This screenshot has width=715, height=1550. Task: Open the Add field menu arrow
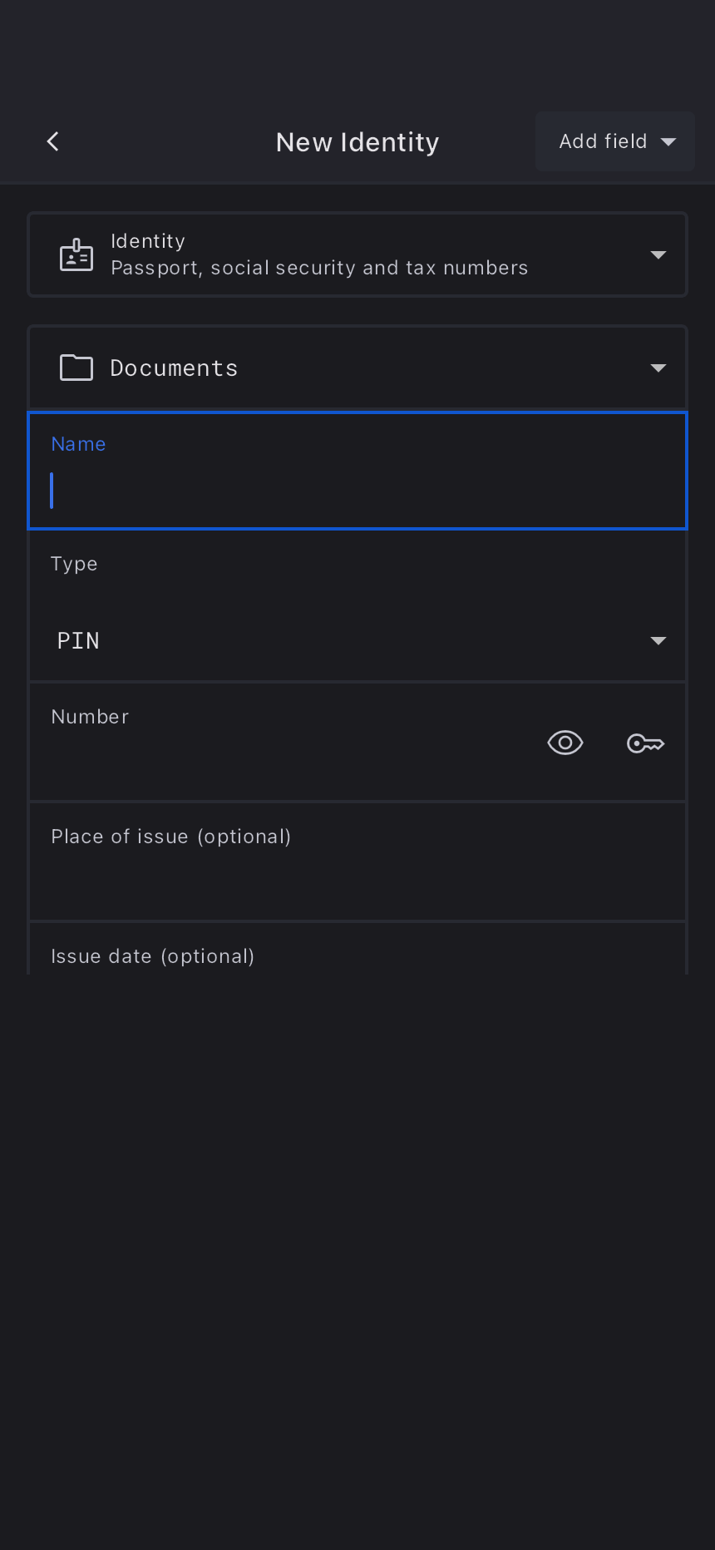tap(668, 142)
